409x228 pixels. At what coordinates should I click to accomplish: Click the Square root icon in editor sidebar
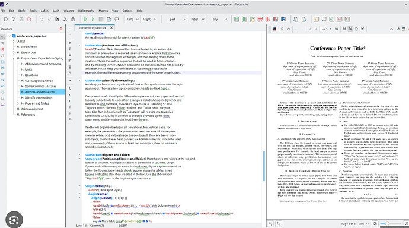[69, 119]
